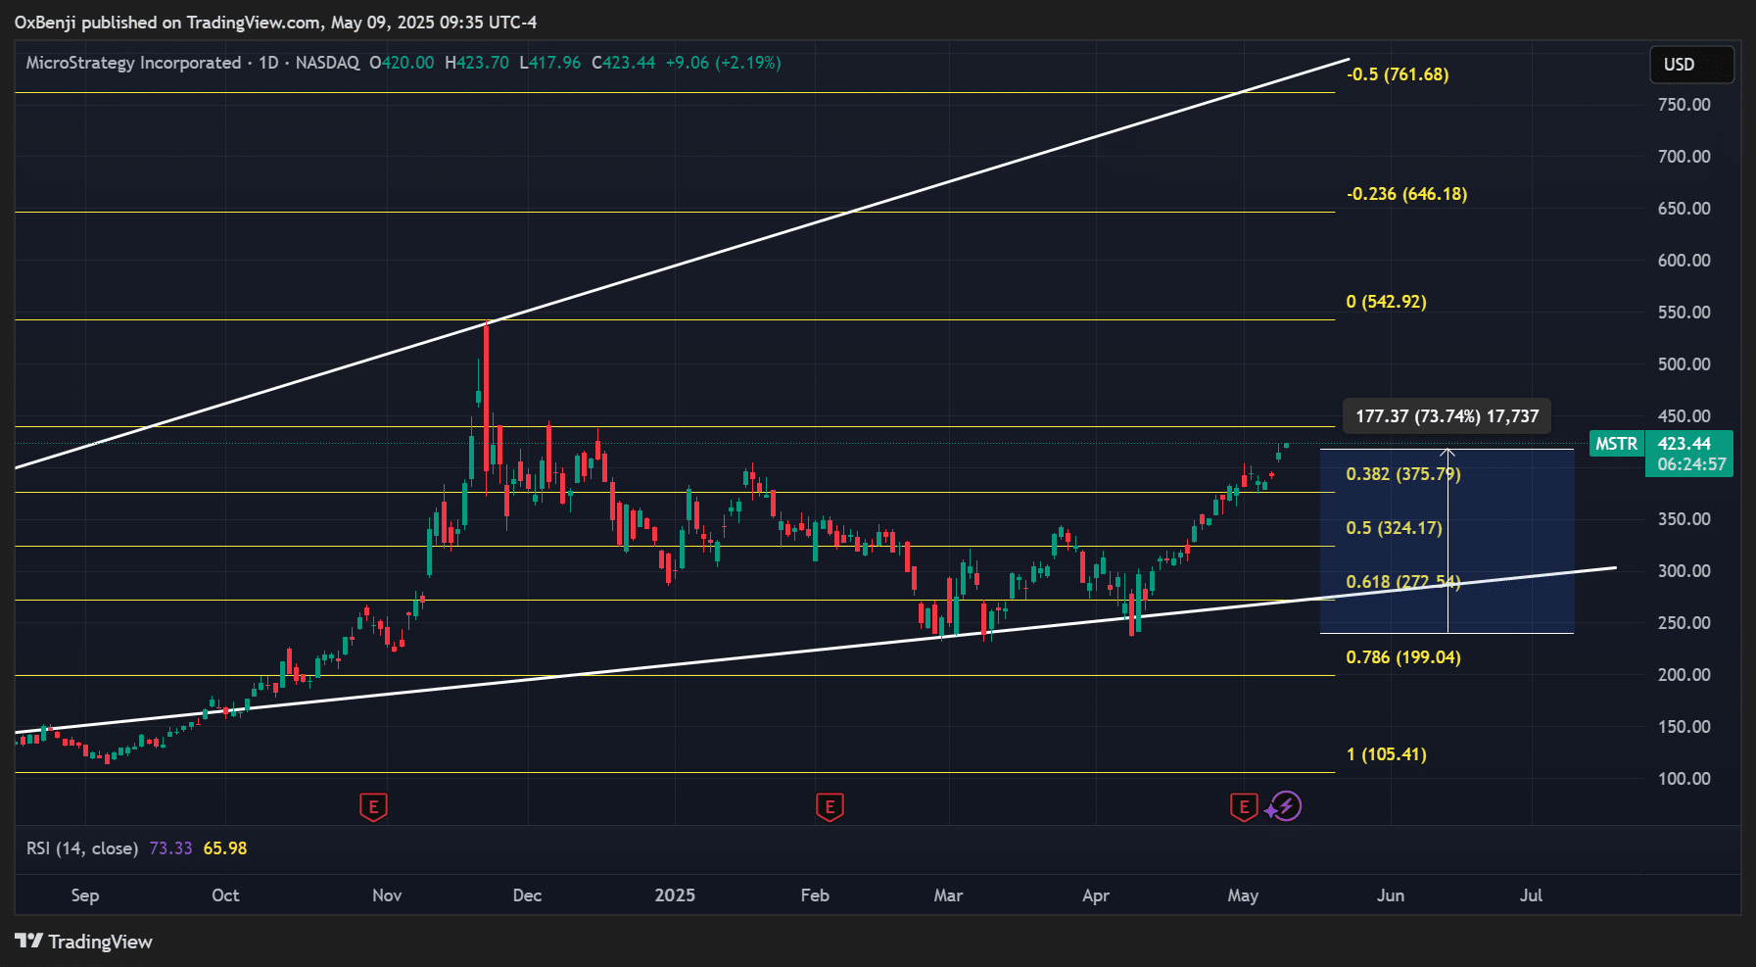
Task: Click the Jul label on time axis
Action: [1531, 895]
